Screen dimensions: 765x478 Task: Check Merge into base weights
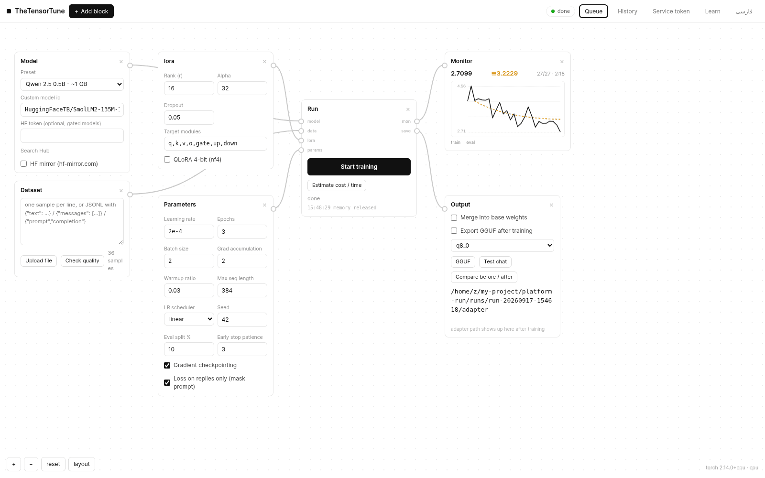tap(454, 217)
